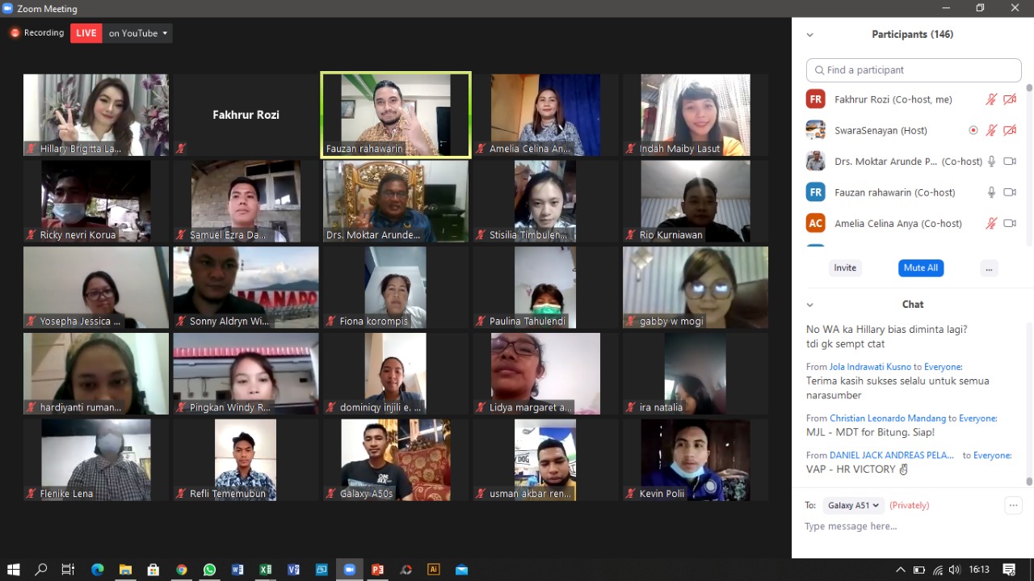
Task: Open chat more options ellipsis button
Action: click(x=1013, y=506)
